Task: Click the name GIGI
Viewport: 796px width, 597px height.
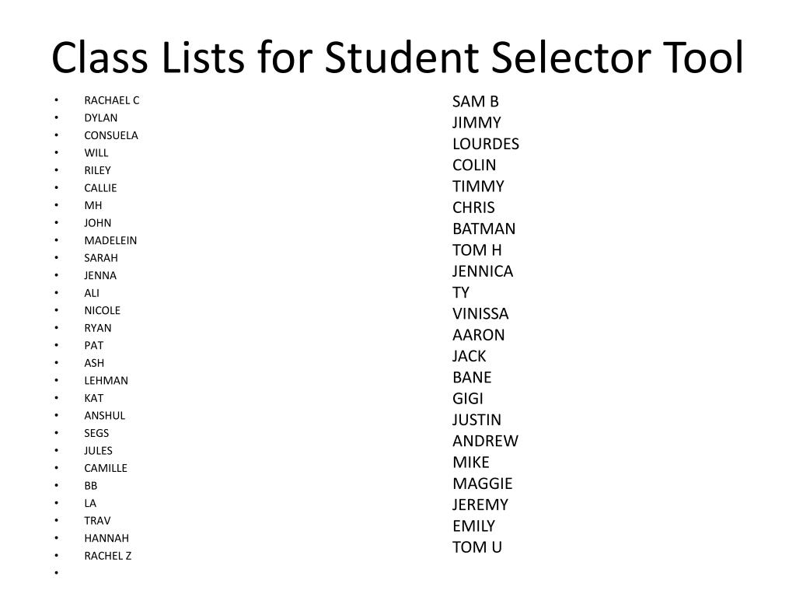Action: point(467,399)
